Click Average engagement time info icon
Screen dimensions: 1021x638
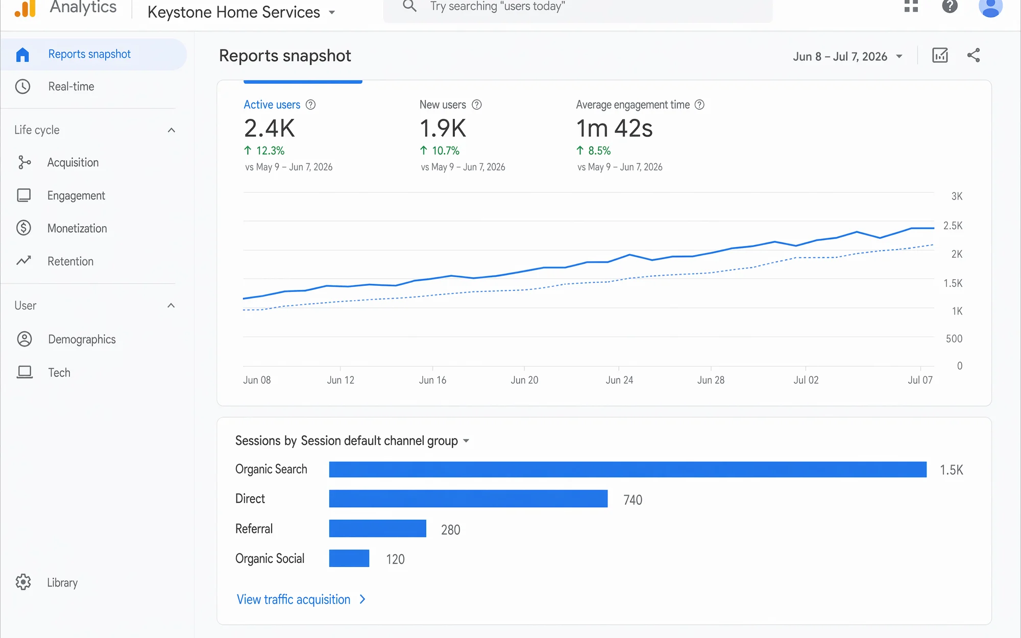699,105
